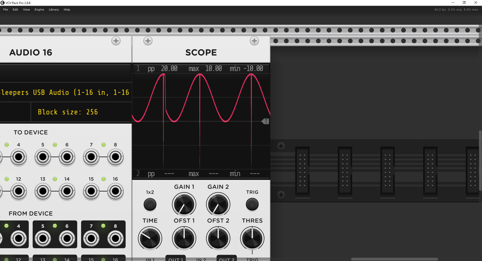Click TO DEVICE input jack 5

point(43,157)
